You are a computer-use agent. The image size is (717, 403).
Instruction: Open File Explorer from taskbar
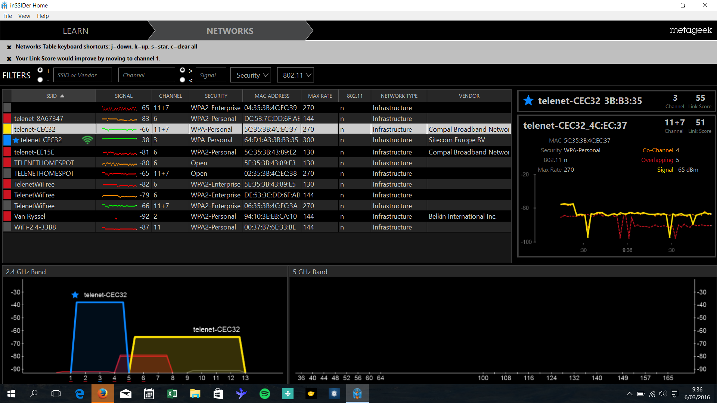[195, 394]
